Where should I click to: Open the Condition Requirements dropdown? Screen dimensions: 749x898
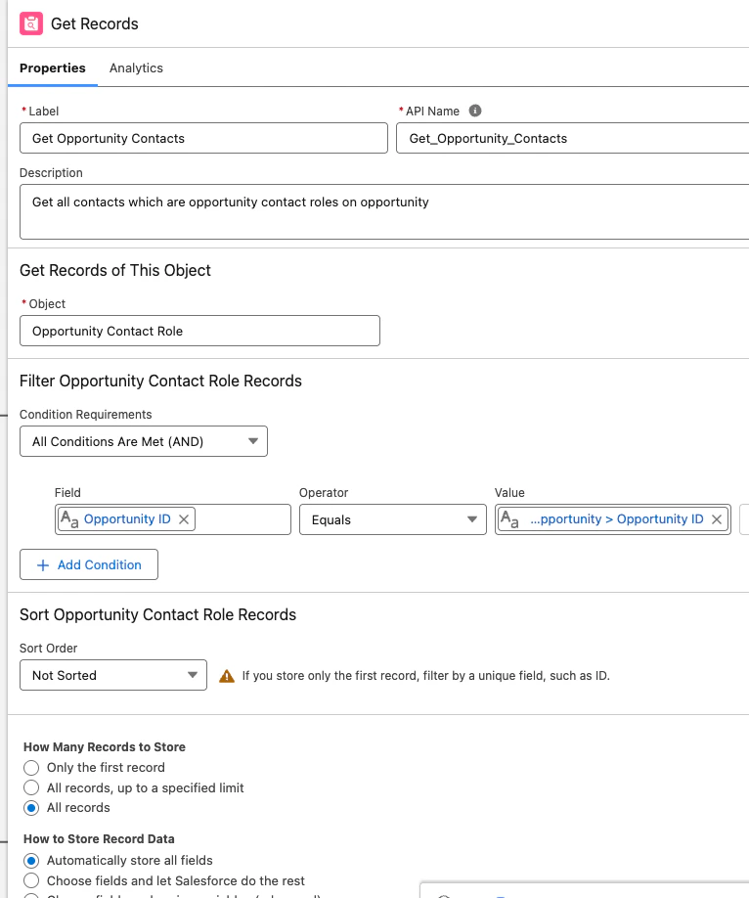[x=144, y=441]
